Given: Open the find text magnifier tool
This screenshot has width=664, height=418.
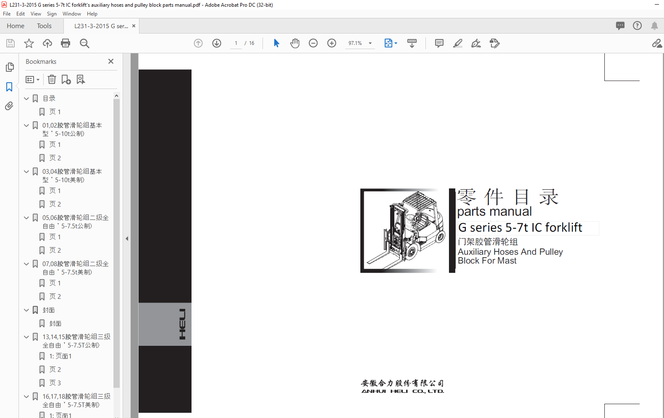Looking at the screenshot, I should [84, 43].
